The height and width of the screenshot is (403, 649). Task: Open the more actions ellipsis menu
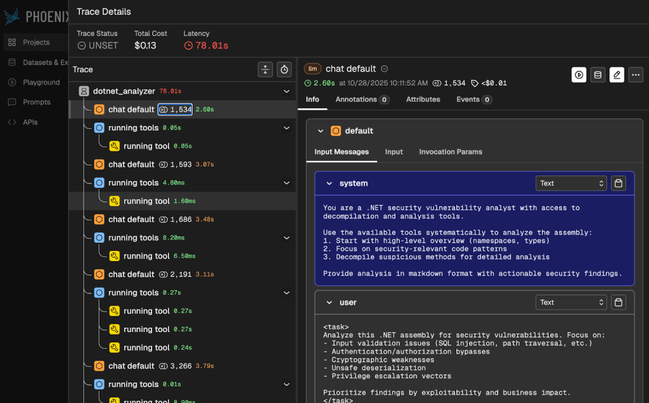pos(636,75)
